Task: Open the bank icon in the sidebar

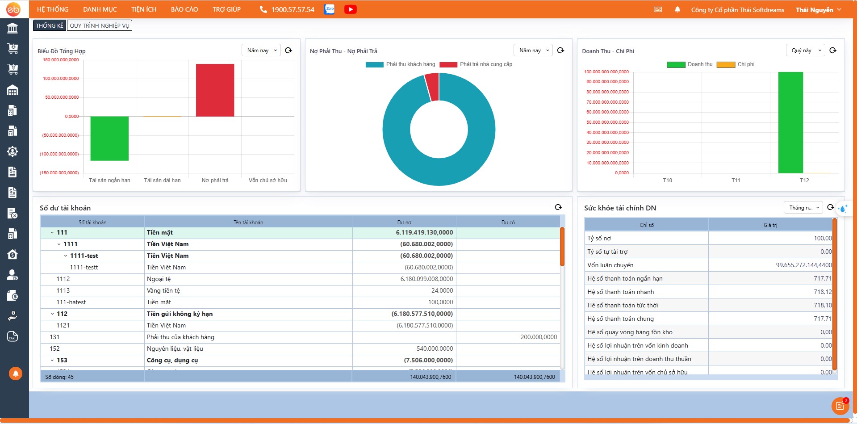Action: [x=13, y=29]
